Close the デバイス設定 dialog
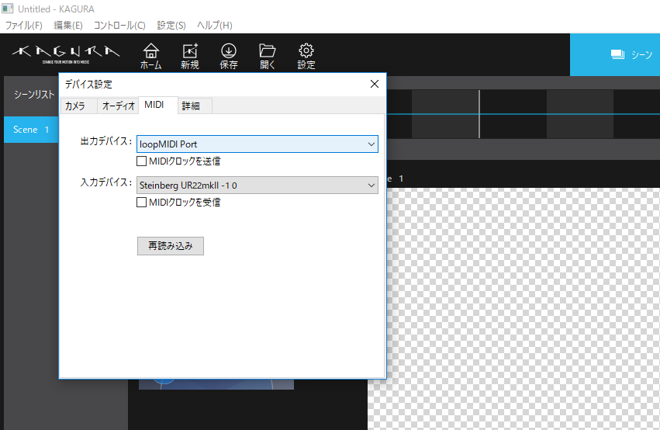The height and width of the screenshot is (430, 660). (374, 84)
